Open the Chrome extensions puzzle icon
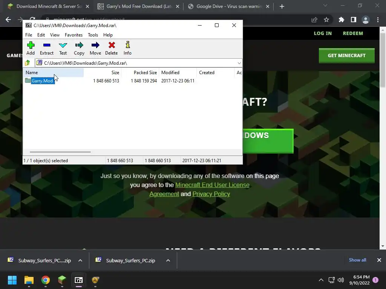This screenshot has height=289, width=386. pyautogui.click(x=341, y=20)
